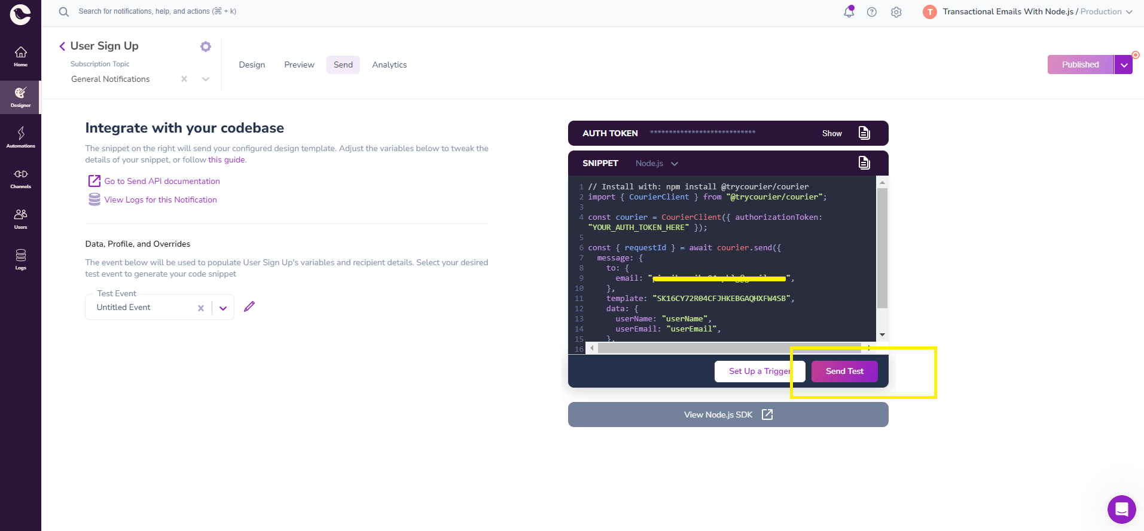The image size is (1144, 531).
Task: Click snippet scroll down arrow
Action: click(x=882, y=334)
